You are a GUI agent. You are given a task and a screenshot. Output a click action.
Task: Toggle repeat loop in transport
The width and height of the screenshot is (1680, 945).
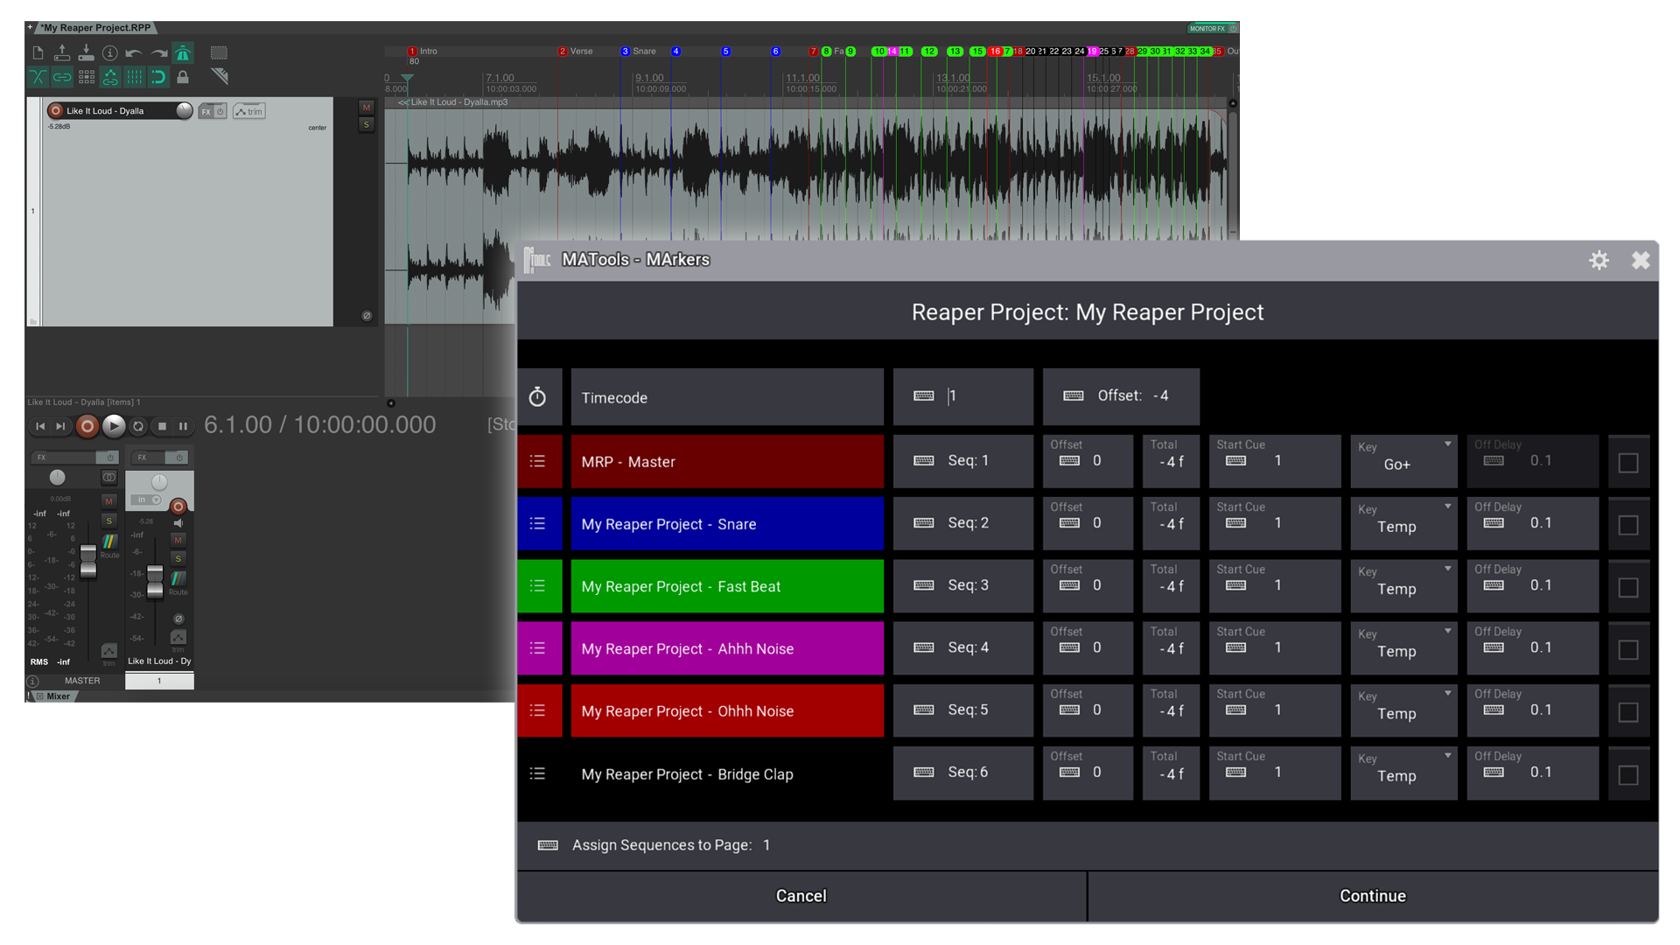point(137,426)
